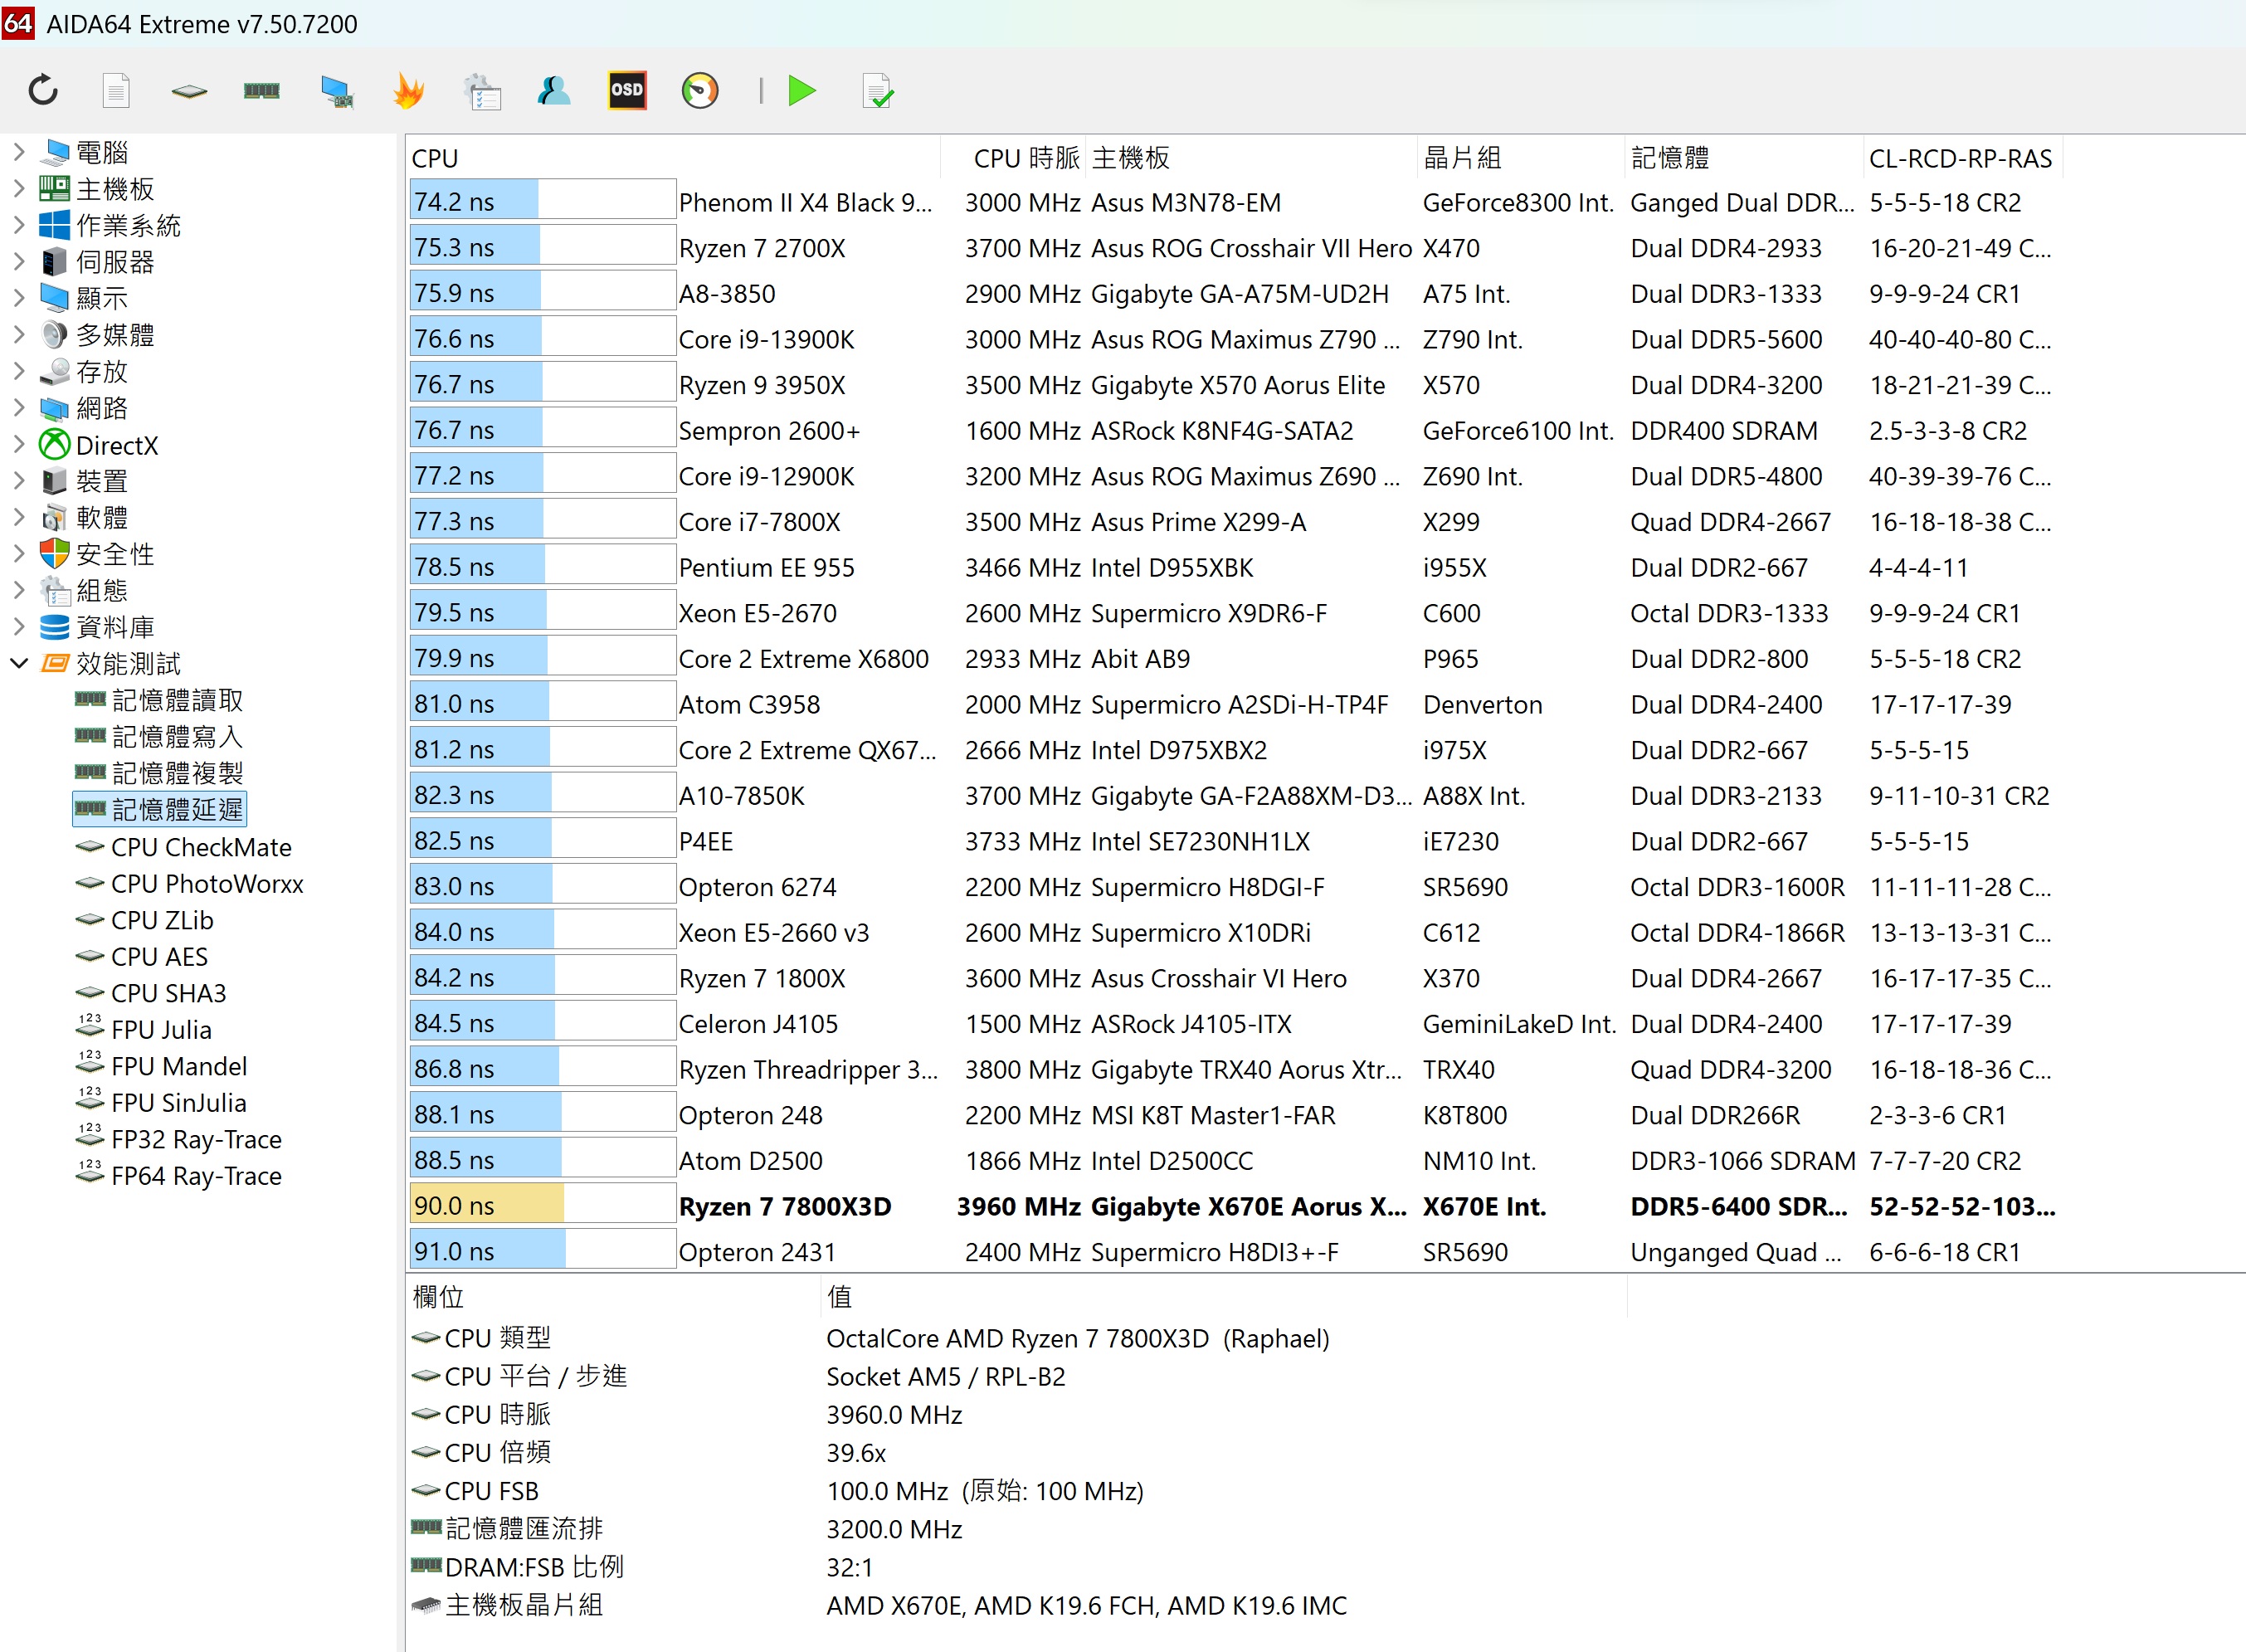This screenshot has width=2246, height=1652.
Task: Open the CPU ZLib benchmark
Action: tap(145, 920)
